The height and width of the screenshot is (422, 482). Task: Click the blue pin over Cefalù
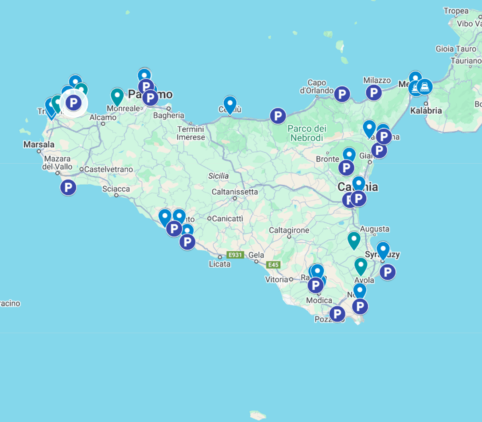point(230,104)
